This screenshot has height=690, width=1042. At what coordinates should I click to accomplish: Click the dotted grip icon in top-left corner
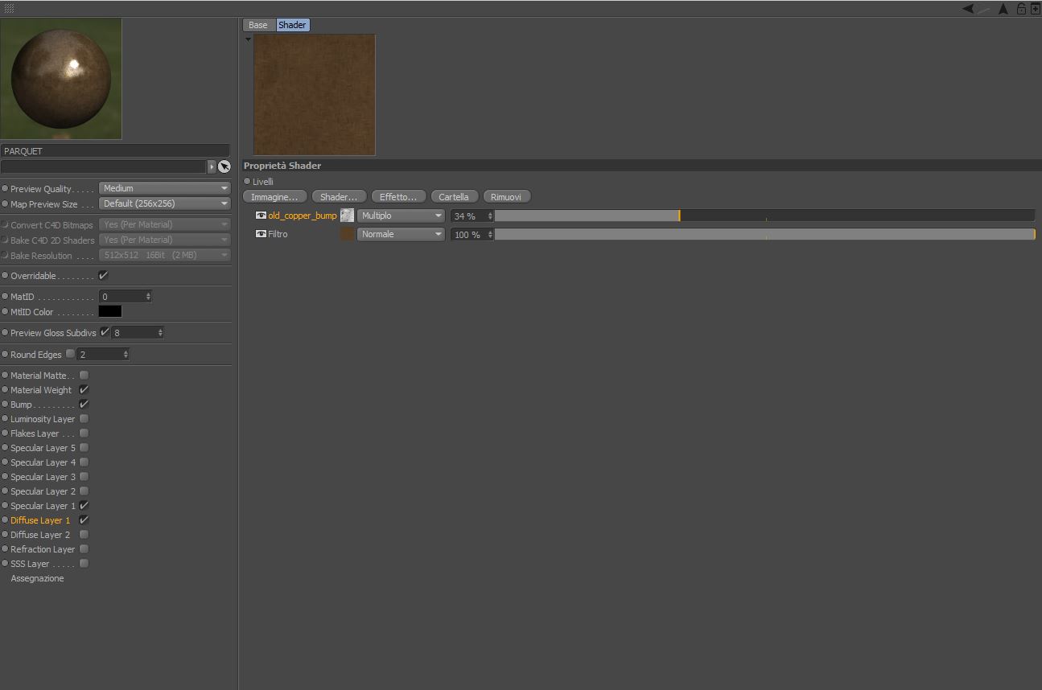pyautogui.click(x=10, y=9)
